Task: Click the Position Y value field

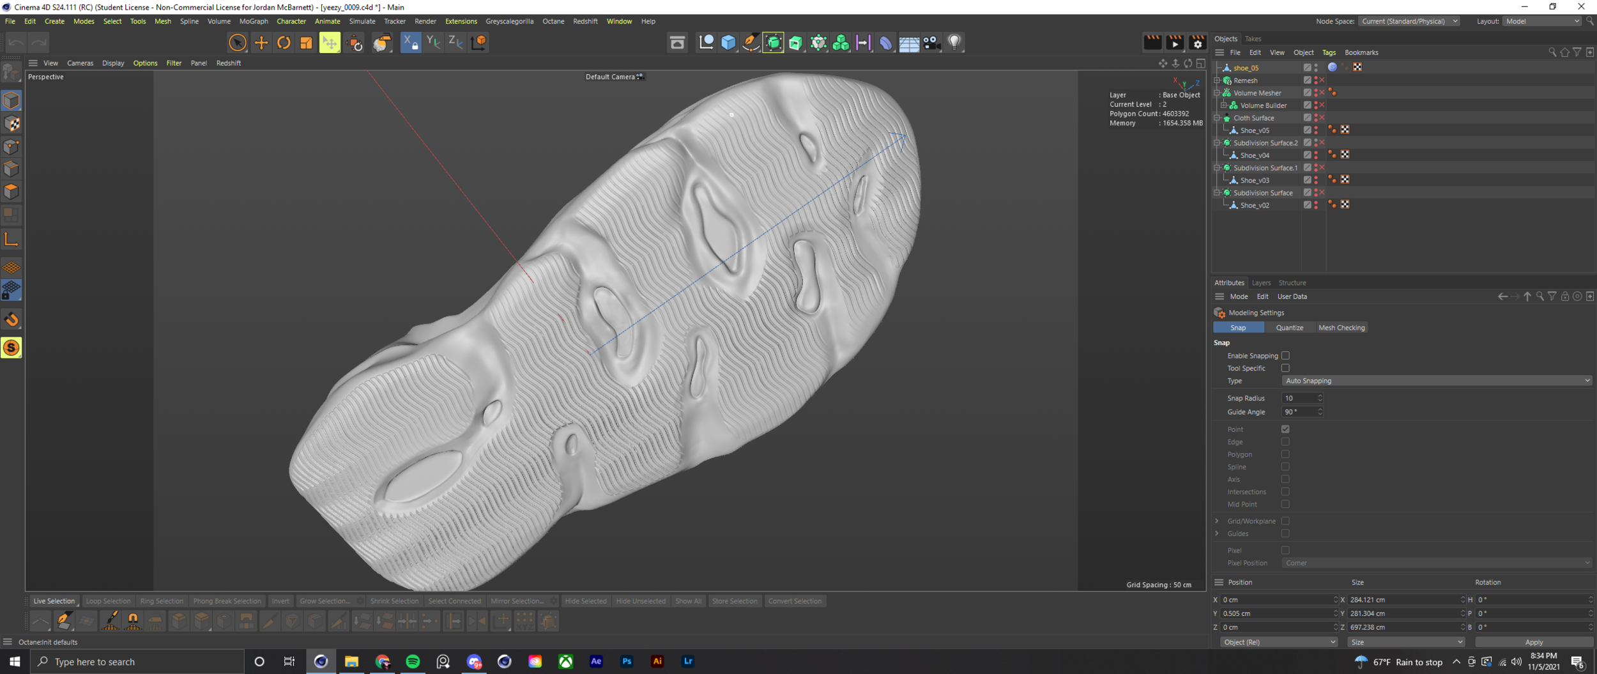Action: [x=1278, y=613]
